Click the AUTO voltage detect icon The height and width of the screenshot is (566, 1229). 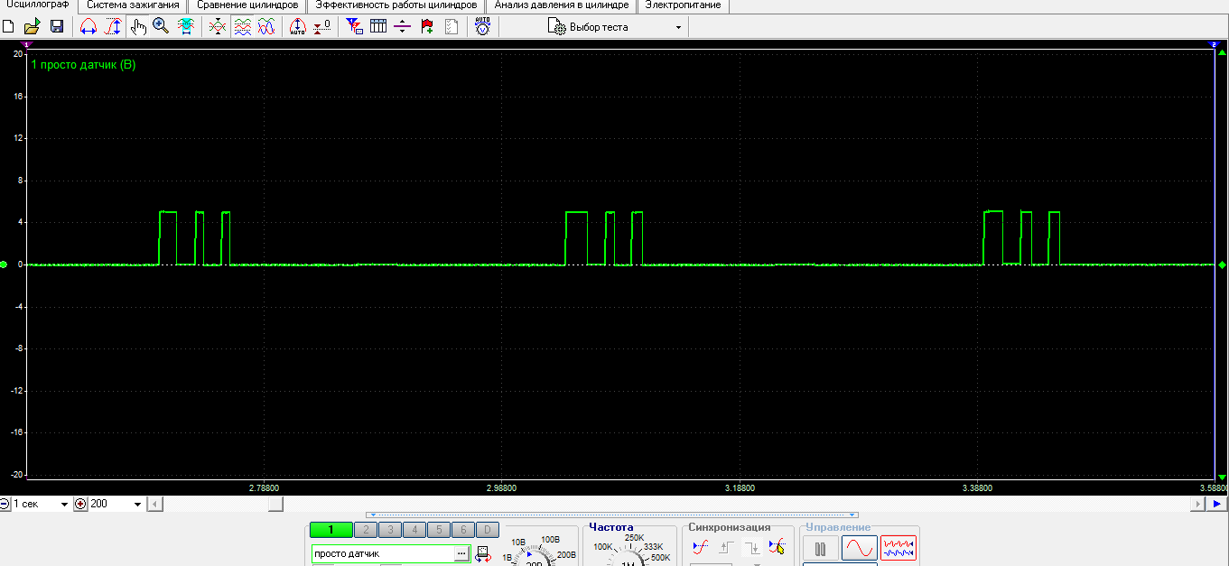pyautogui.click(x=483, y=27)
